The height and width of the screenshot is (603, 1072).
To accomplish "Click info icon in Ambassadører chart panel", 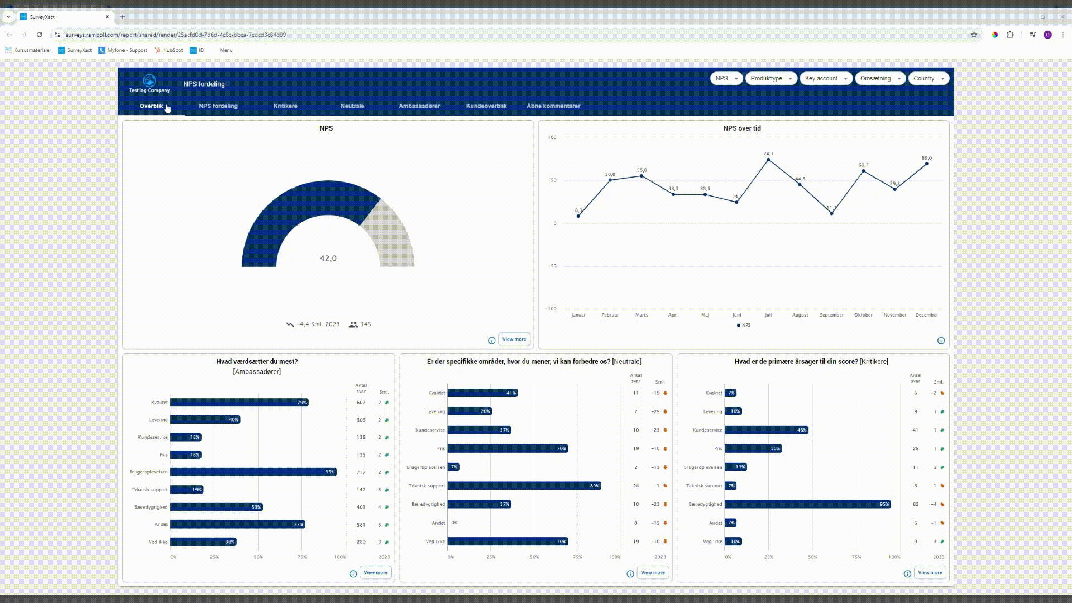I will pyautogui.click(x=353, y=574).
